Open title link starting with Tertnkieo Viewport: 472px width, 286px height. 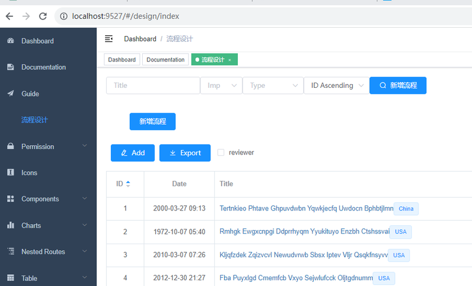tap(306, 208)
